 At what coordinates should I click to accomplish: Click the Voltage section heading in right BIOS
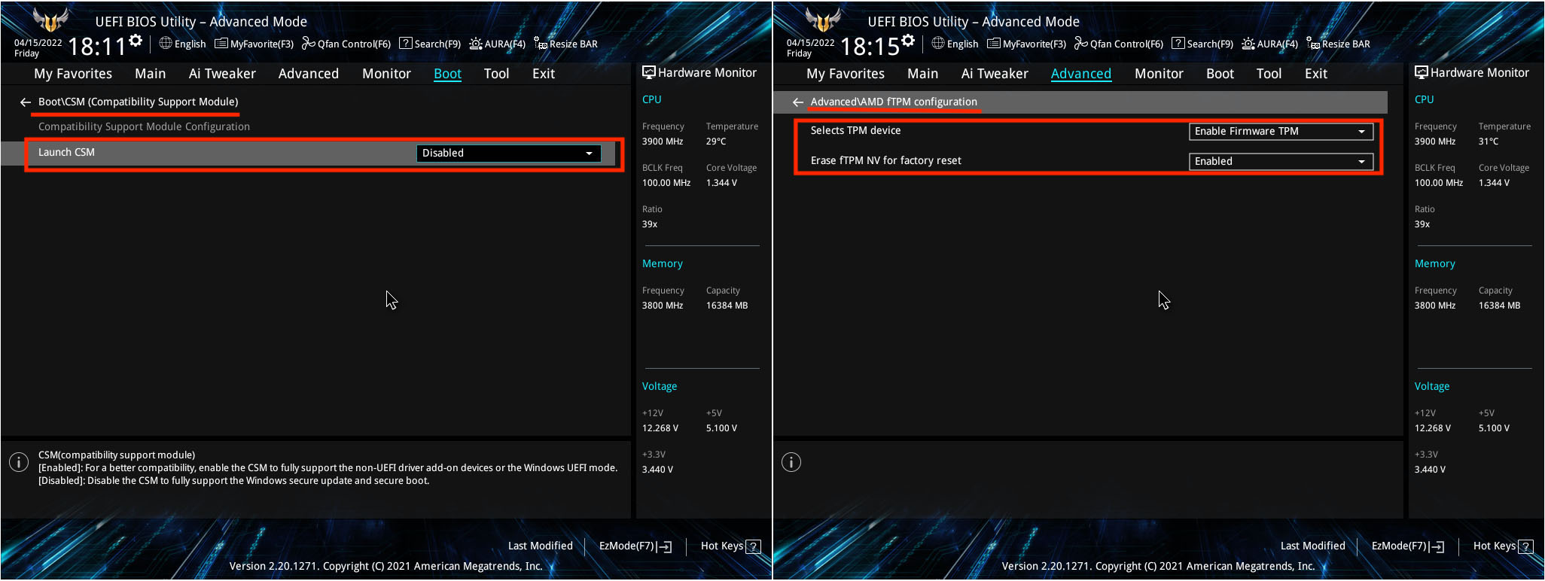point(1432,386)
